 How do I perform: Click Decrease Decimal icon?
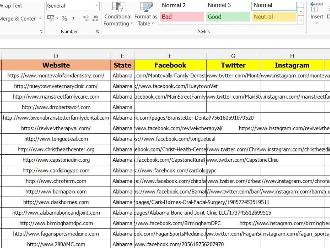point(95,19)
